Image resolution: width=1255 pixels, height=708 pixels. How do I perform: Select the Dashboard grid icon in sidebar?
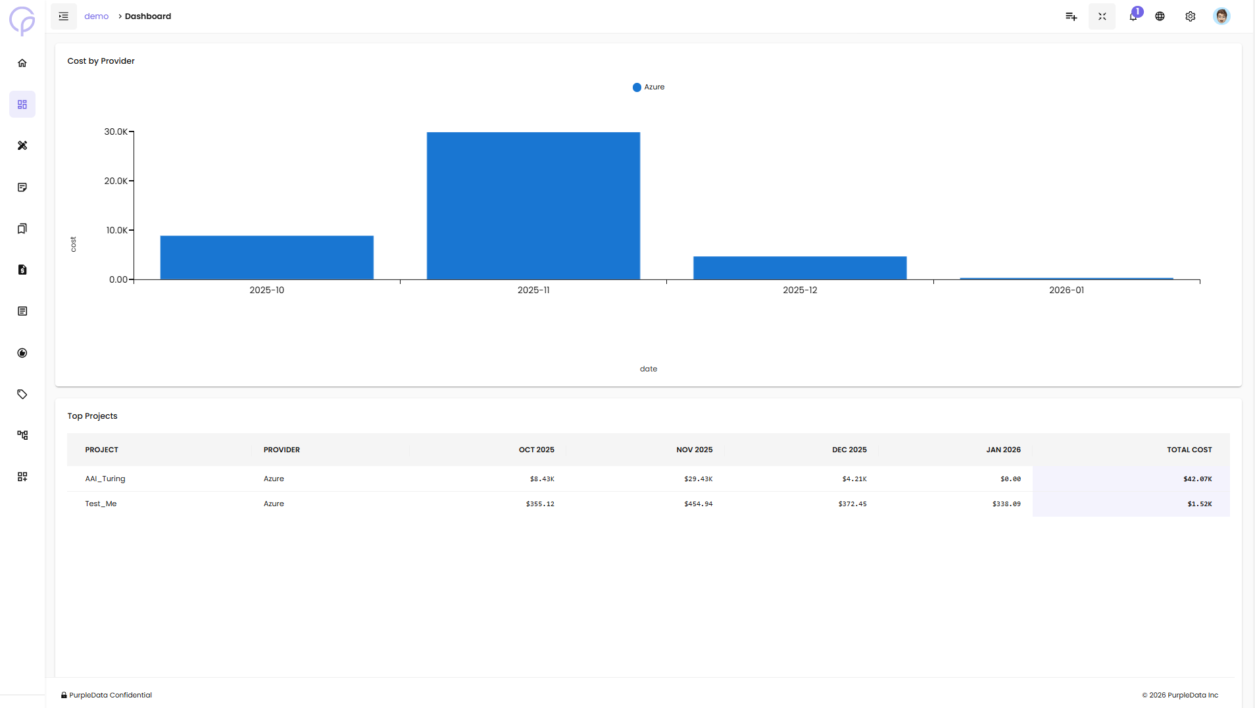point(22,105)
